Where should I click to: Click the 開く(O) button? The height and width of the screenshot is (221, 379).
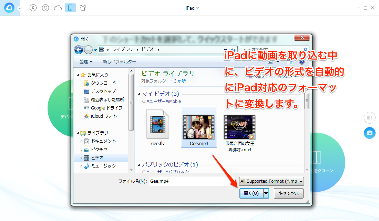point(251,193)
